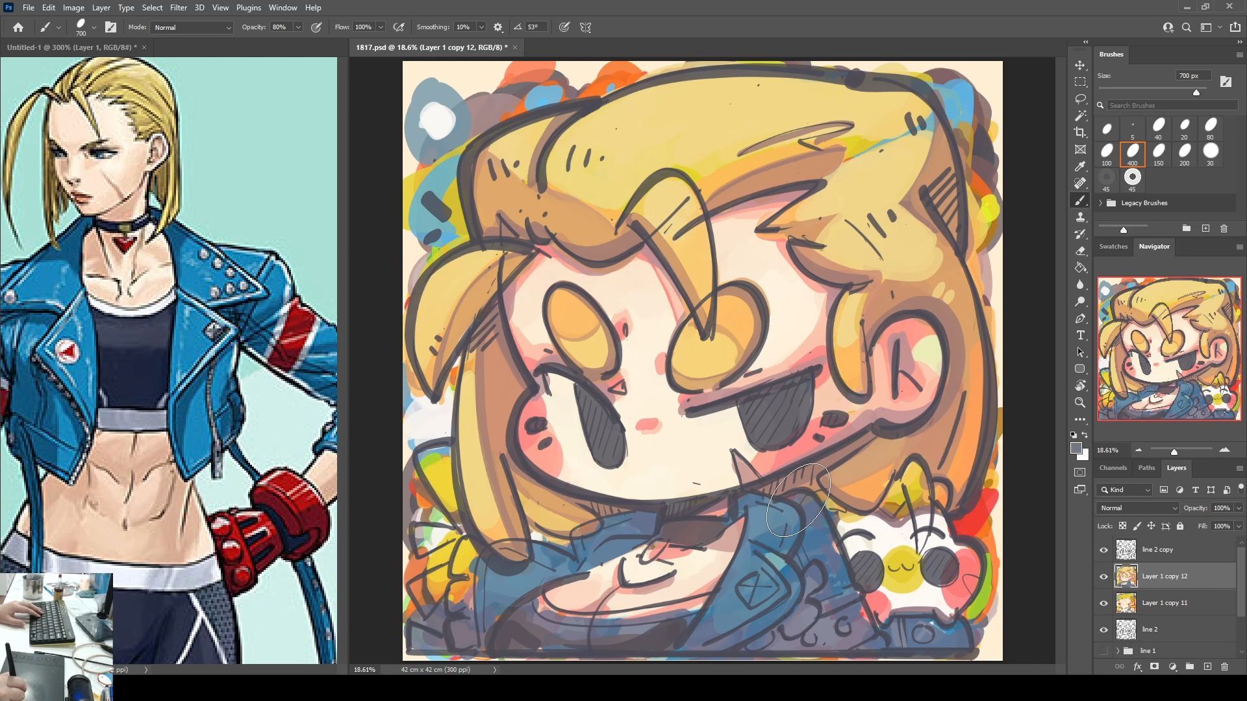
Task: Toggle symmetry paint butterfly icon
Action: [x=585, y=27]
